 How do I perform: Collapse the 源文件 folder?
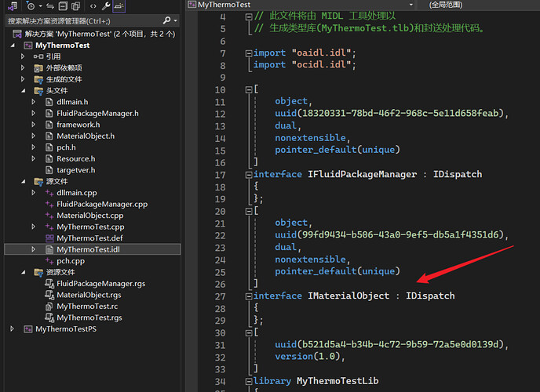(23, 182)
